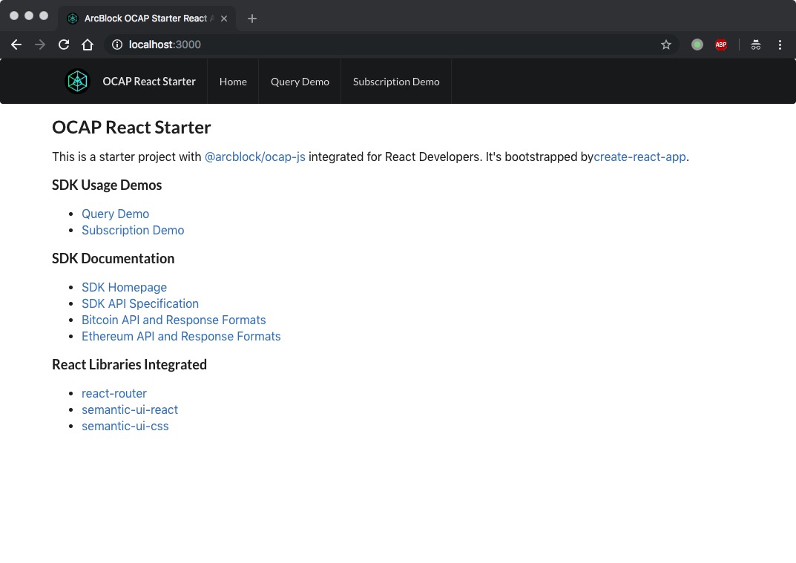
Task: Click the browser forward arrow
Action: [39, 45]
